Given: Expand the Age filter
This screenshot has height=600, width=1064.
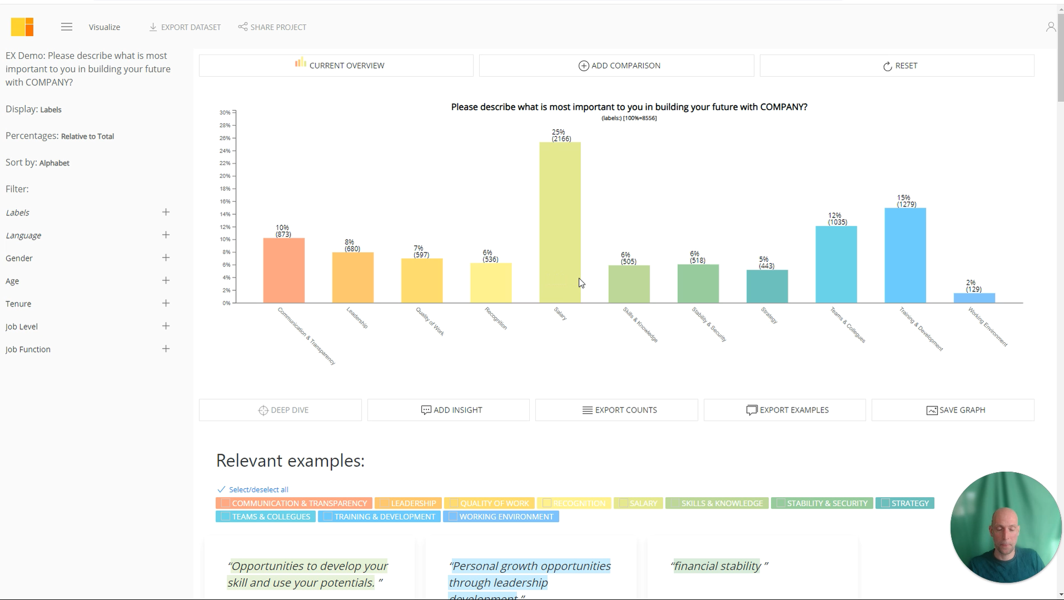Looking at the screenshot, I should tap(165, 280).
